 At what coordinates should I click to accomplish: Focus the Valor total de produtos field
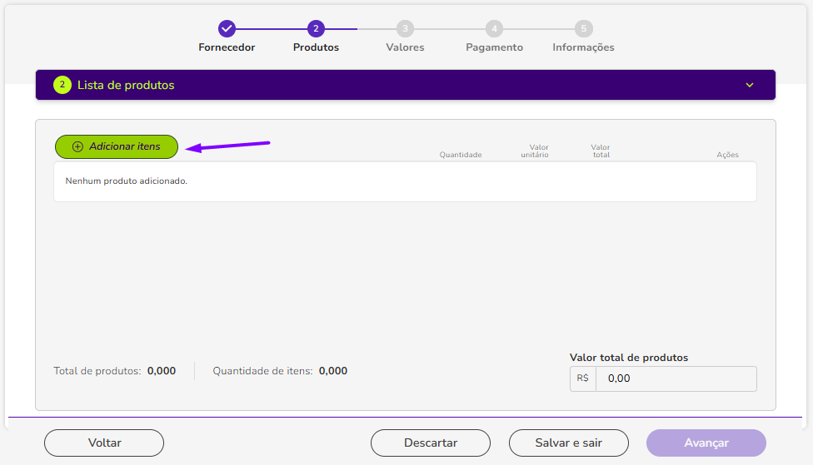tap(676, 378)
